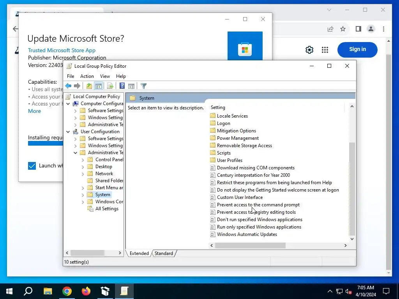399x299 pixels.
Task: Select Removable Storage Access folder
Action: click(244, 146)
